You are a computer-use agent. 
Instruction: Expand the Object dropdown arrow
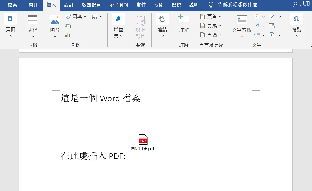[279, 35]
